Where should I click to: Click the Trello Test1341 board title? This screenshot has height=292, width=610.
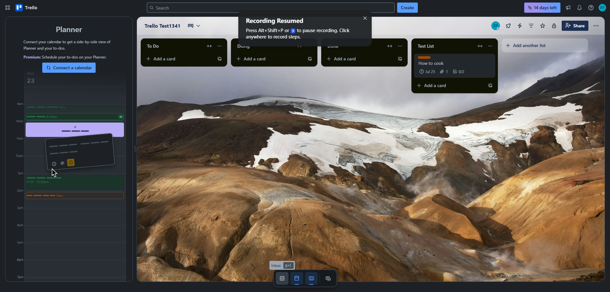(162, 26)
